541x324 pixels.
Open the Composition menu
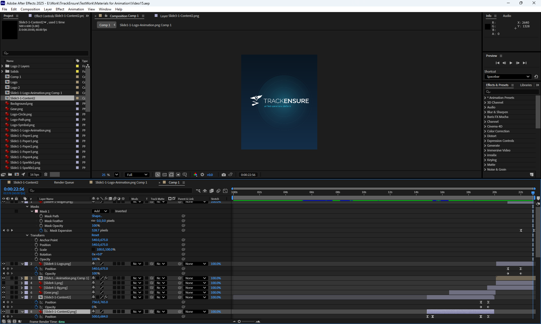[30, 9]
